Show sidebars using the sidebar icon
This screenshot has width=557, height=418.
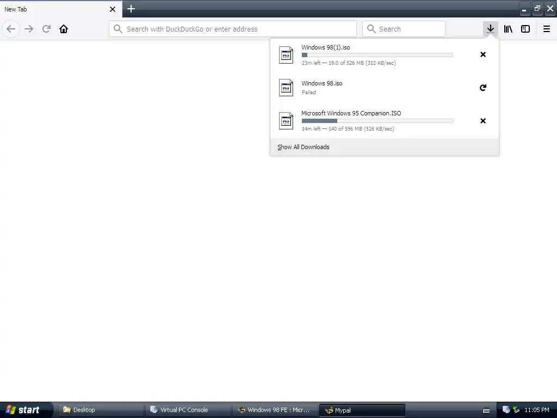click(525, 29)
